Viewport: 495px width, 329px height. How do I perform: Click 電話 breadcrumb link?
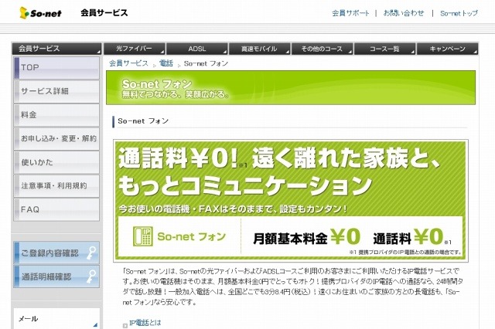tap(166, 63)
